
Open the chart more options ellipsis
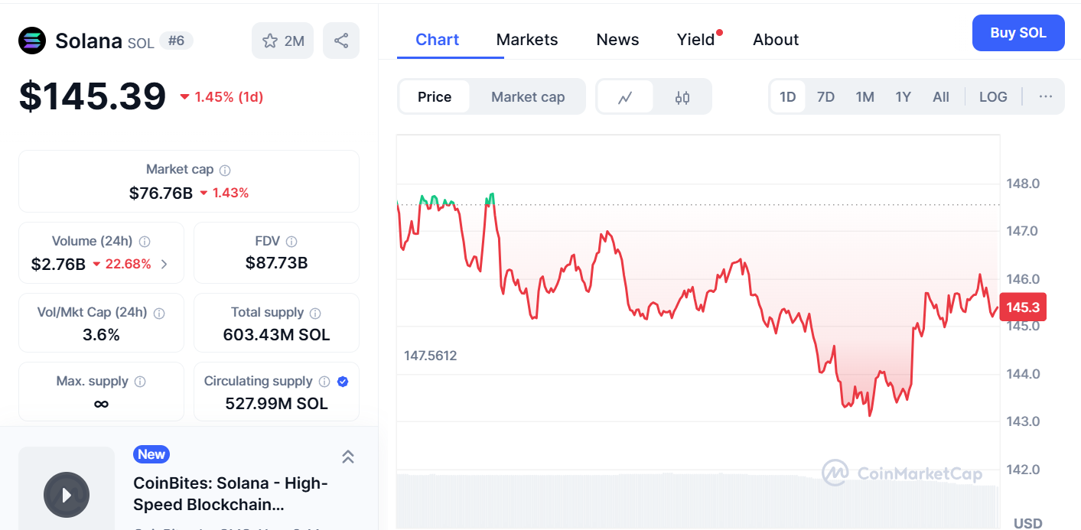1046,96
